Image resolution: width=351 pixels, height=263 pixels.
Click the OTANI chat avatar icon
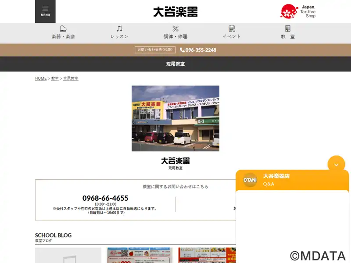coord(250,180)
